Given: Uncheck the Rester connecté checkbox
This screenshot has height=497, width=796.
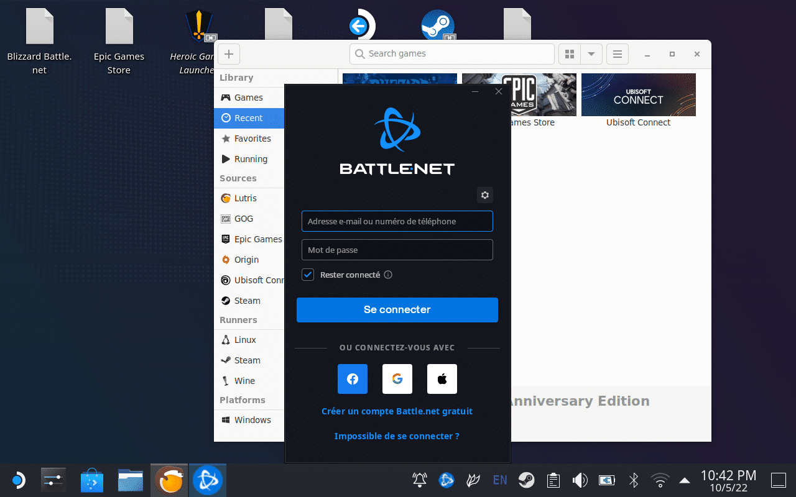Looking at the screenshot, I should click(x=308, y=275).
